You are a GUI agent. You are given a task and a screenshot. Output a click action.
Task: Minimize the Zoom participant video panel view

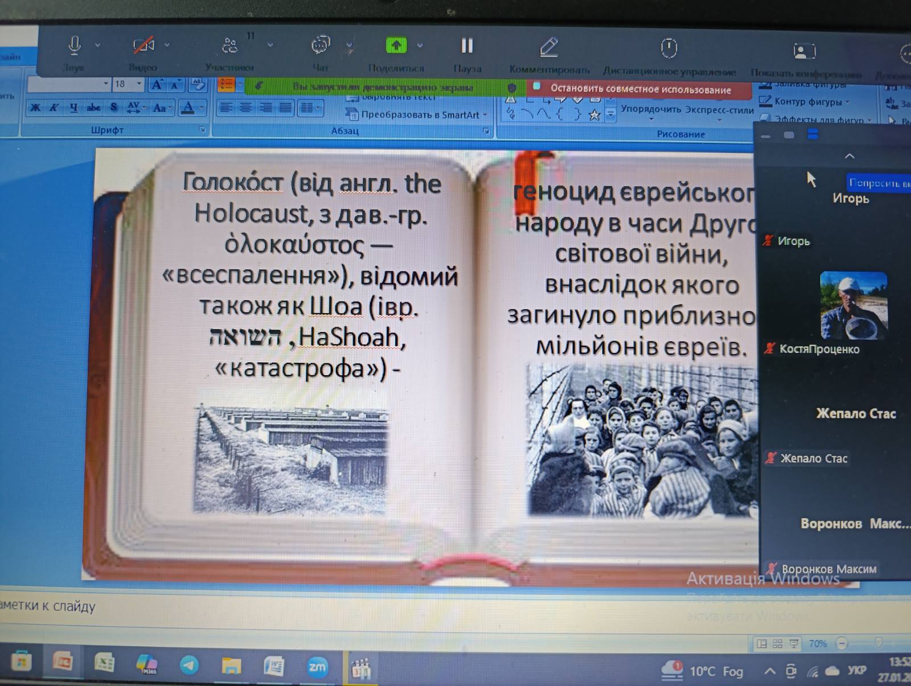pos(766,136)
